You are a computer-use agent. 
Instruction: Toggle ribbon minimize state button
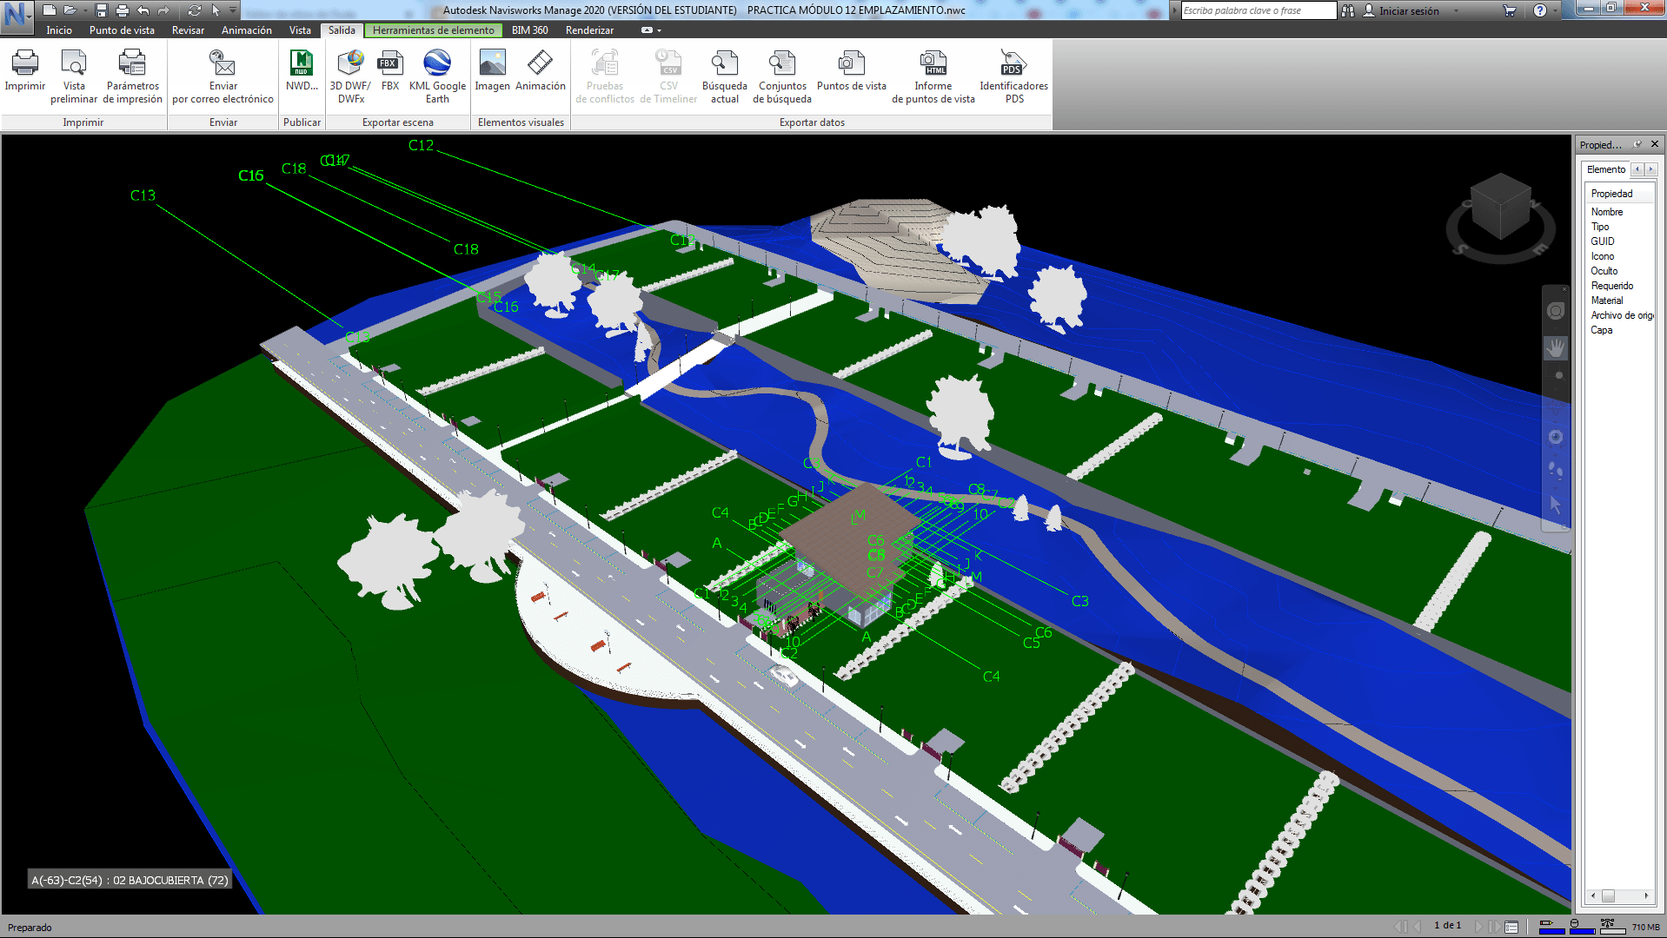pos(647,30)
